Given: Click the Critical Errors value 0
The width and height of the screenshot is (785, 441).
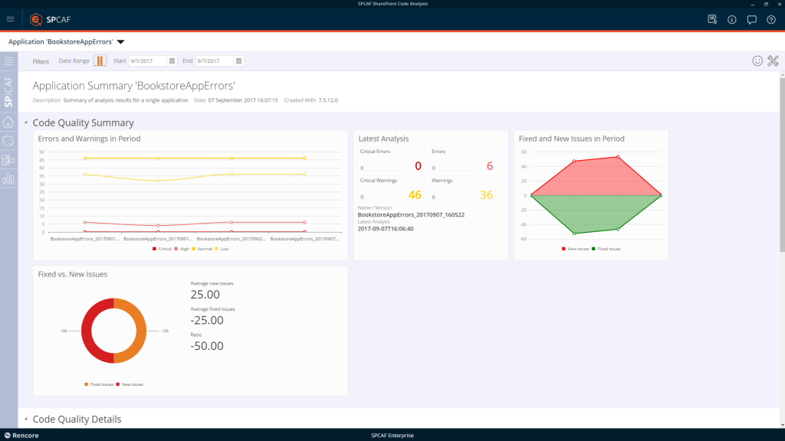Looking at the screenshot, I should click(x=418, y=166).
